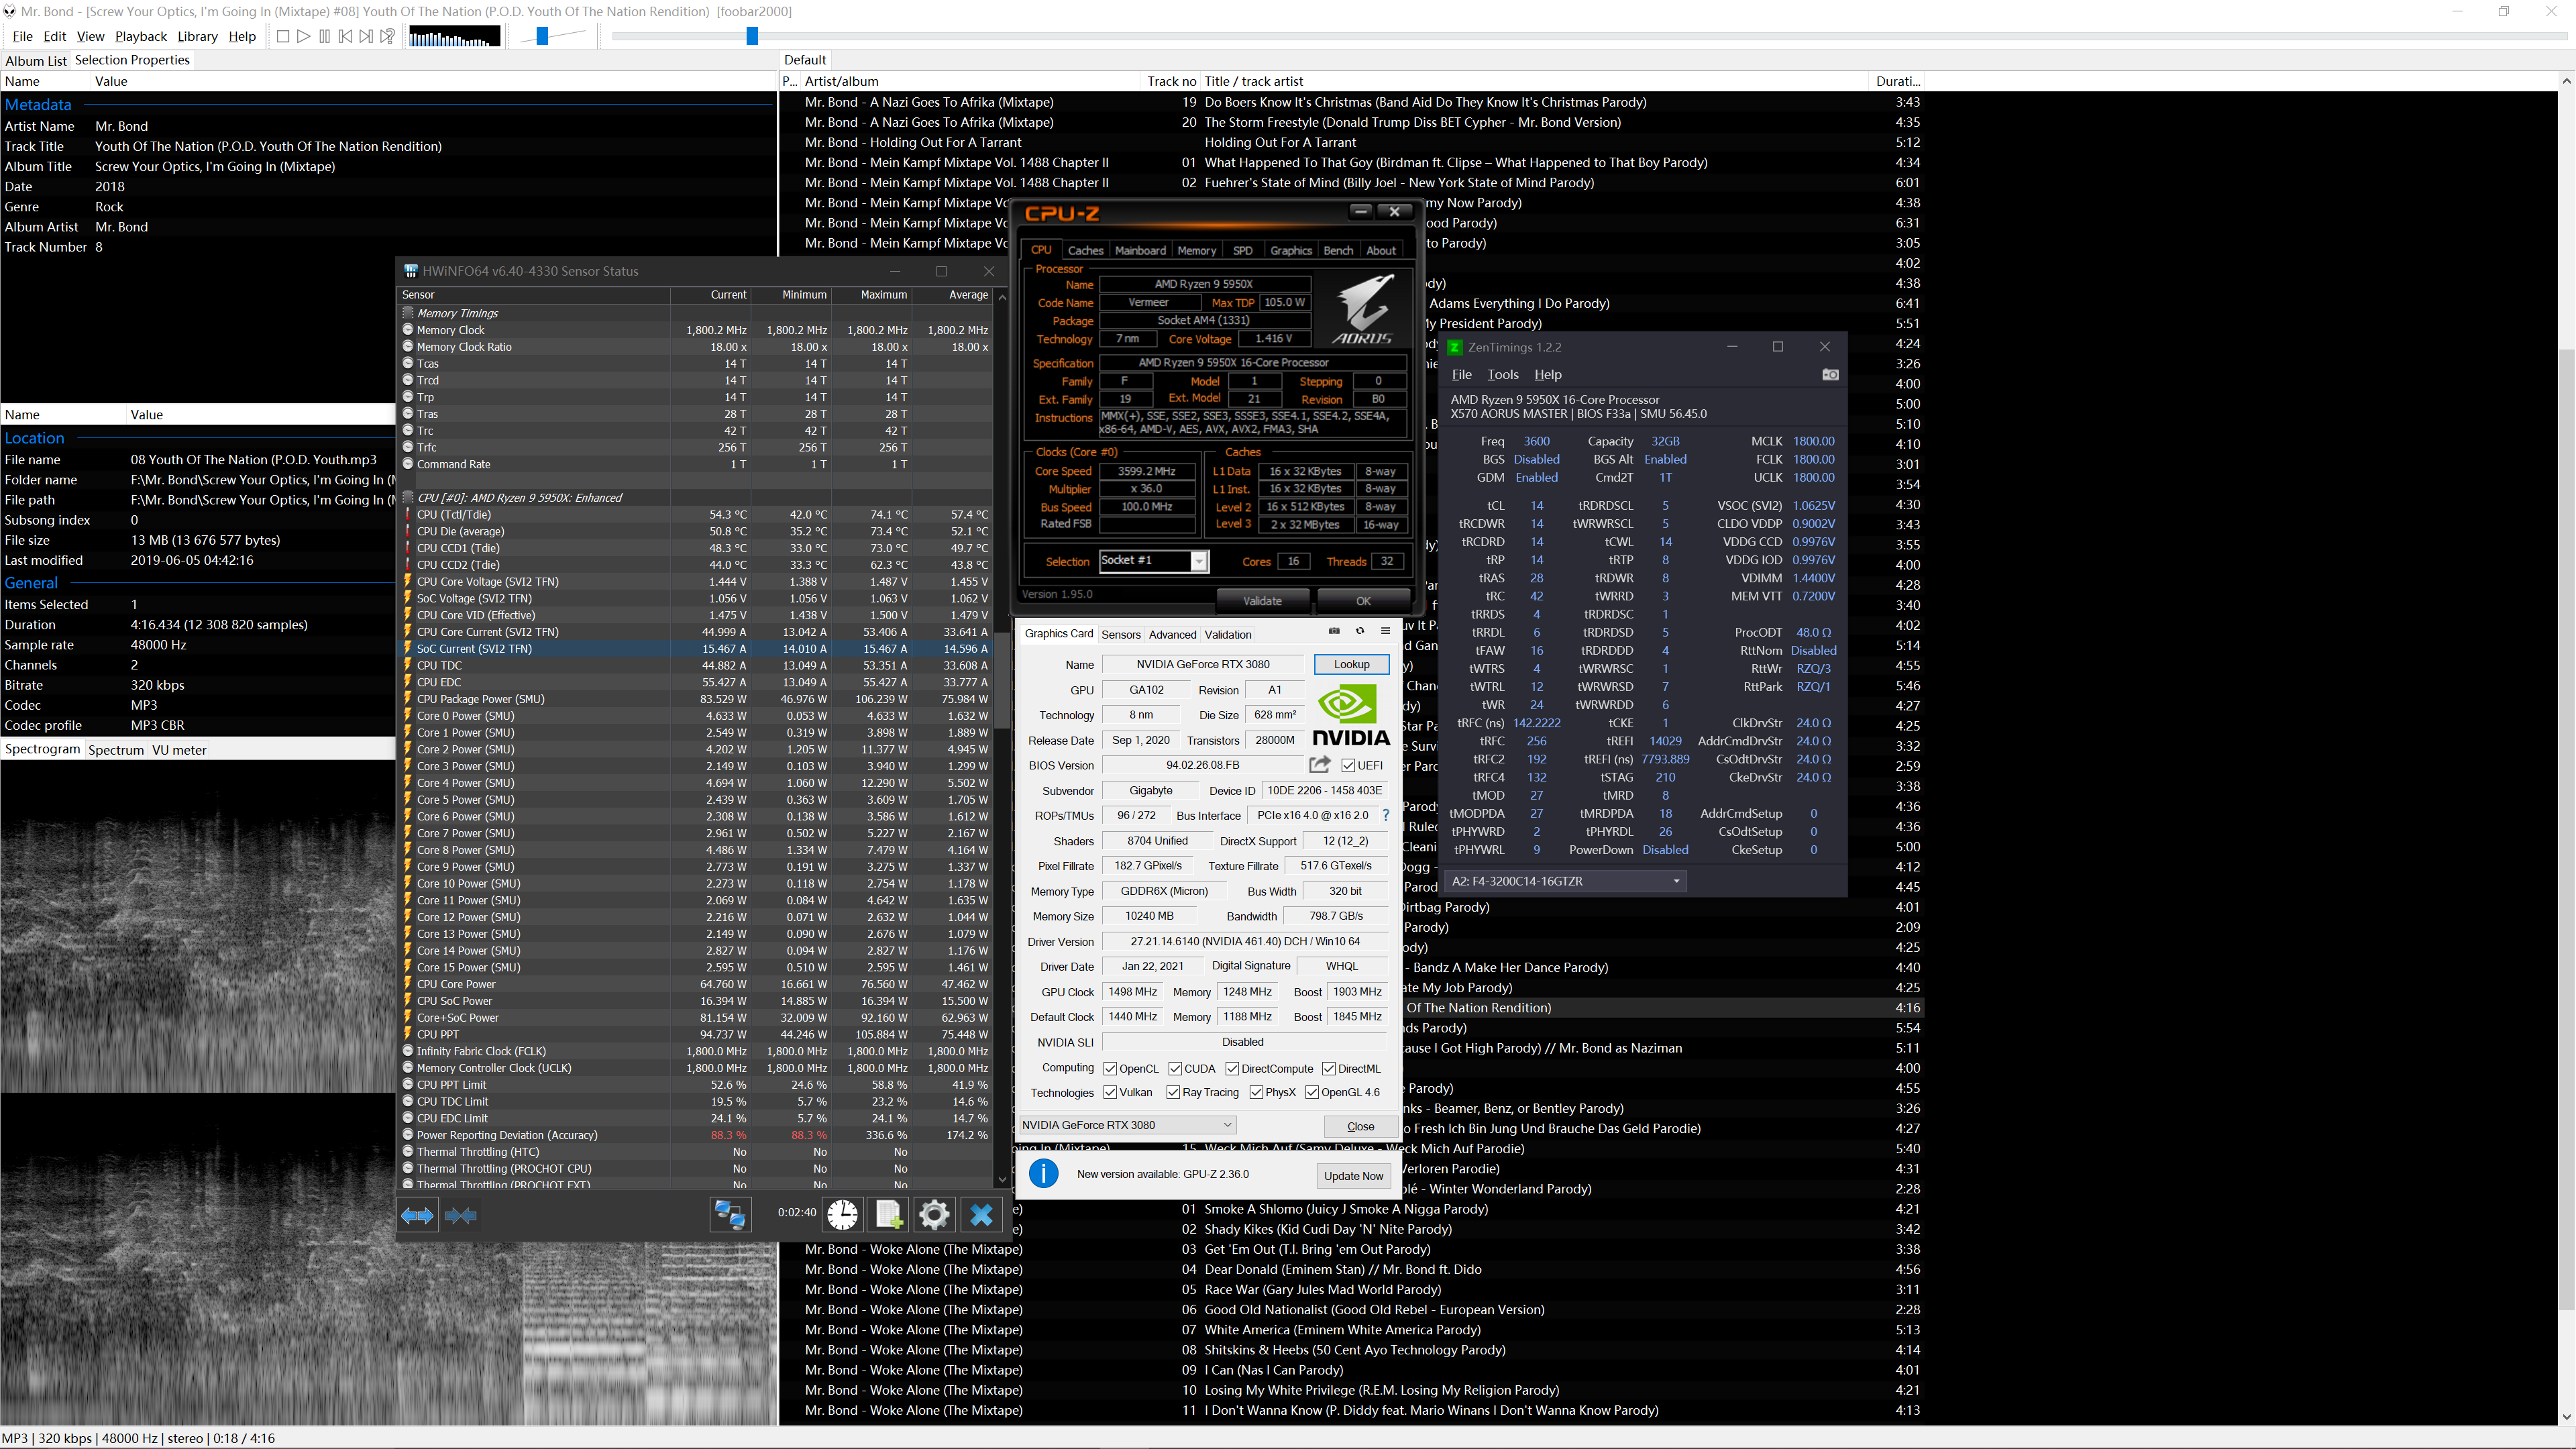Image resolution: width=2576 pixels, height=1449 pixels.
Task: Click OK in the CPU-Z window
Action: [1363, 601]
